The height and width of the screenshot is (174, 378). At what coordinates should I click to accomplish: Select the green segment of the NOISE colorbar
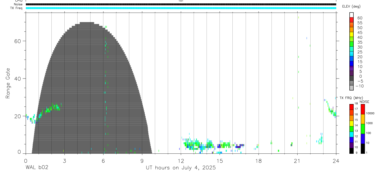[363, 129]
